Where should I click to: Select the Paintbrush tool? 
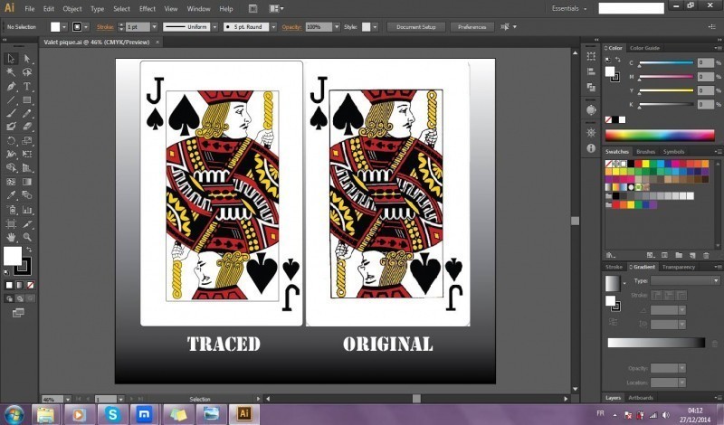click(11, 113)
